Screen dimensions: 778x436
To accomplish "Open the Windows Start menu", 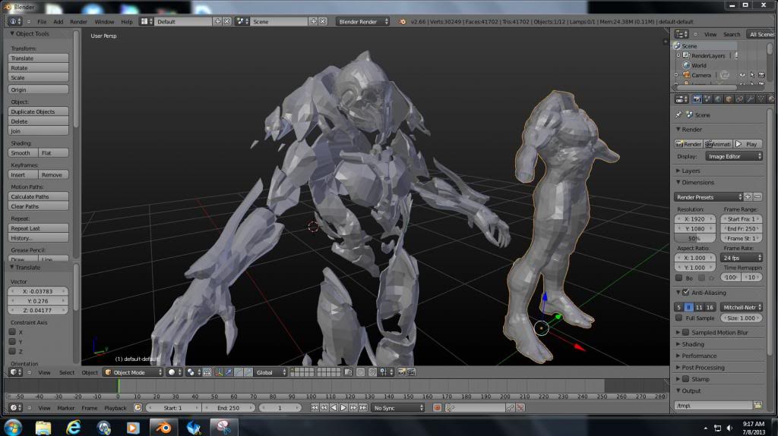I will click(x=14, y=427).
